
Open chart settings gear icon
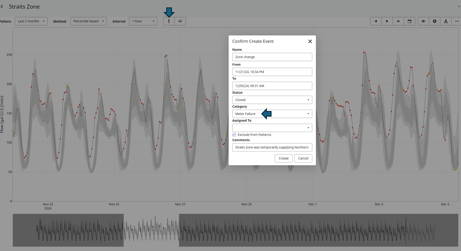(x=435, y=21)
